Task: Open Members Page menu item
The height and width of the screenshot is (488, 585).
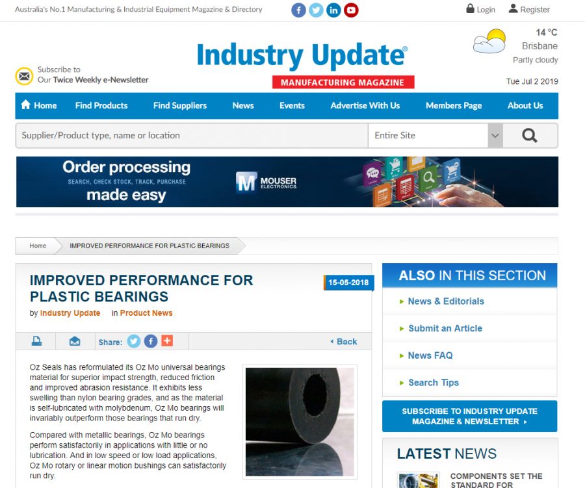Action: (x=454, y=105)
